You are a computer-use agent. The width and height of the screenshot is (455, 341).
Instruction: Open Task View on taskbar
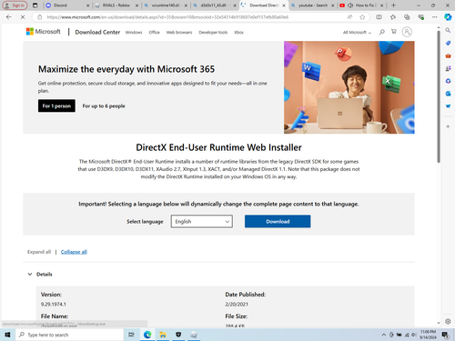tap(131, 335)
